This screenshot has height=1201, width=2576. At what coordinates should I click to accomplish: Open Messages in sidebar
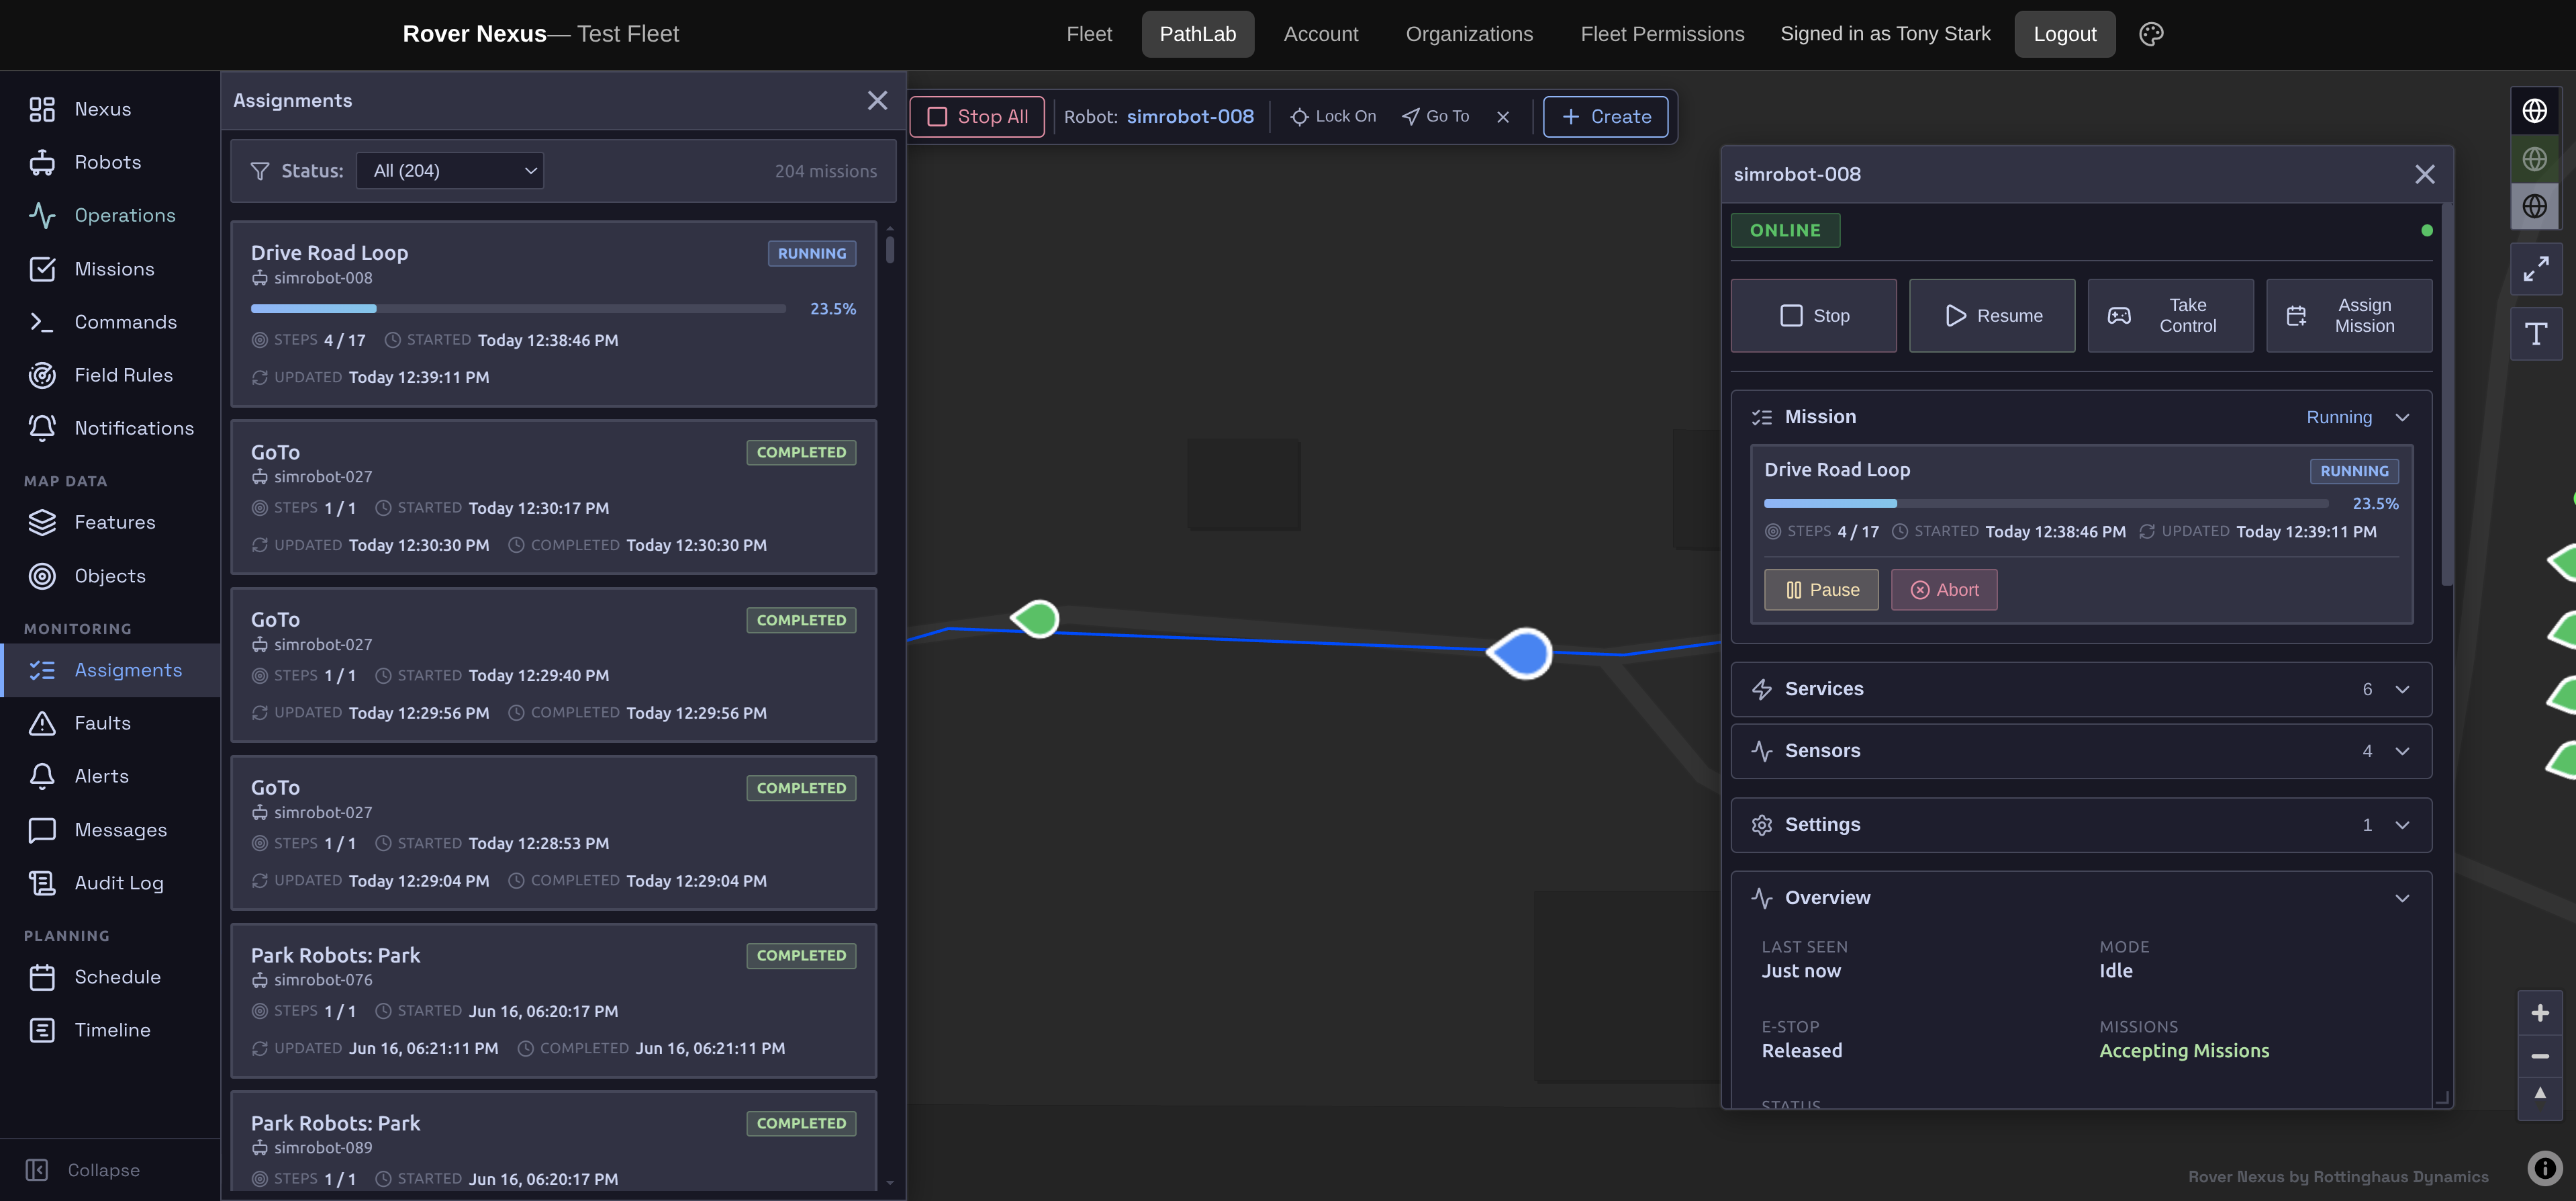point(110,831)
